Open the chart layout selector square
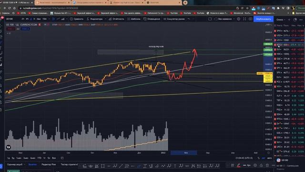The image size is (305, 172). 210,19
